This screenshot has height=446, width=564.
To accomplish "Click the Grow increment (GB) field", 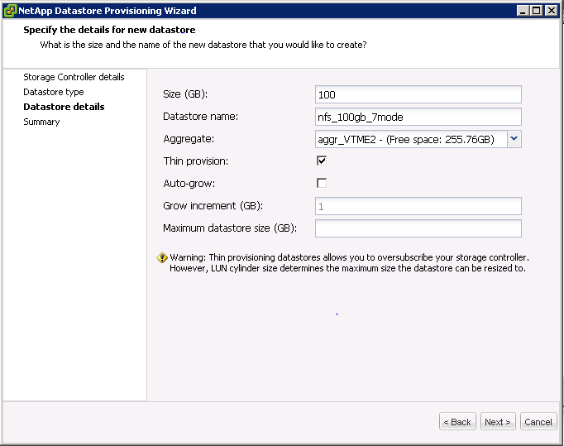I will click(x=418, y=206).
